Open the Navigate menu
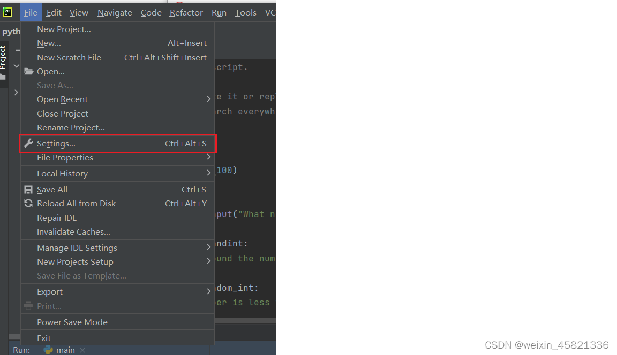Viewport: 617px width, 355px height. coord(115,12)
